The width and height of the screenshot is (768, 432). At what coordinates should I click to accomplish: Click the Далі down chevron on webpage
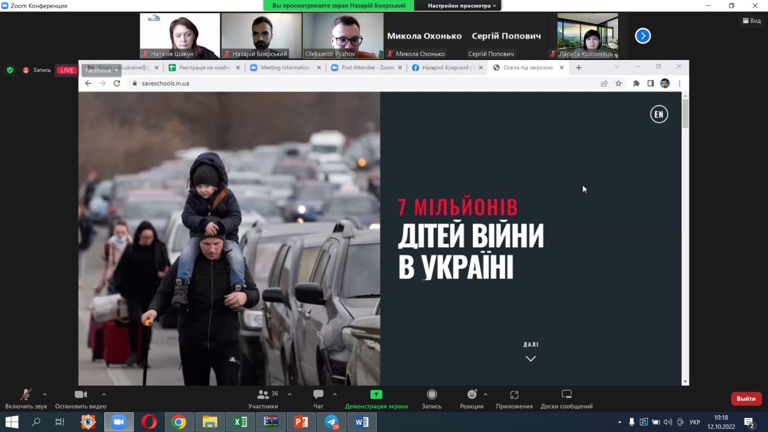pos(530,359)
